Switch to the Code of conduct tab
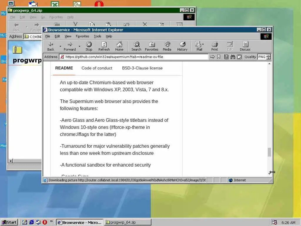 pos(97,68)
